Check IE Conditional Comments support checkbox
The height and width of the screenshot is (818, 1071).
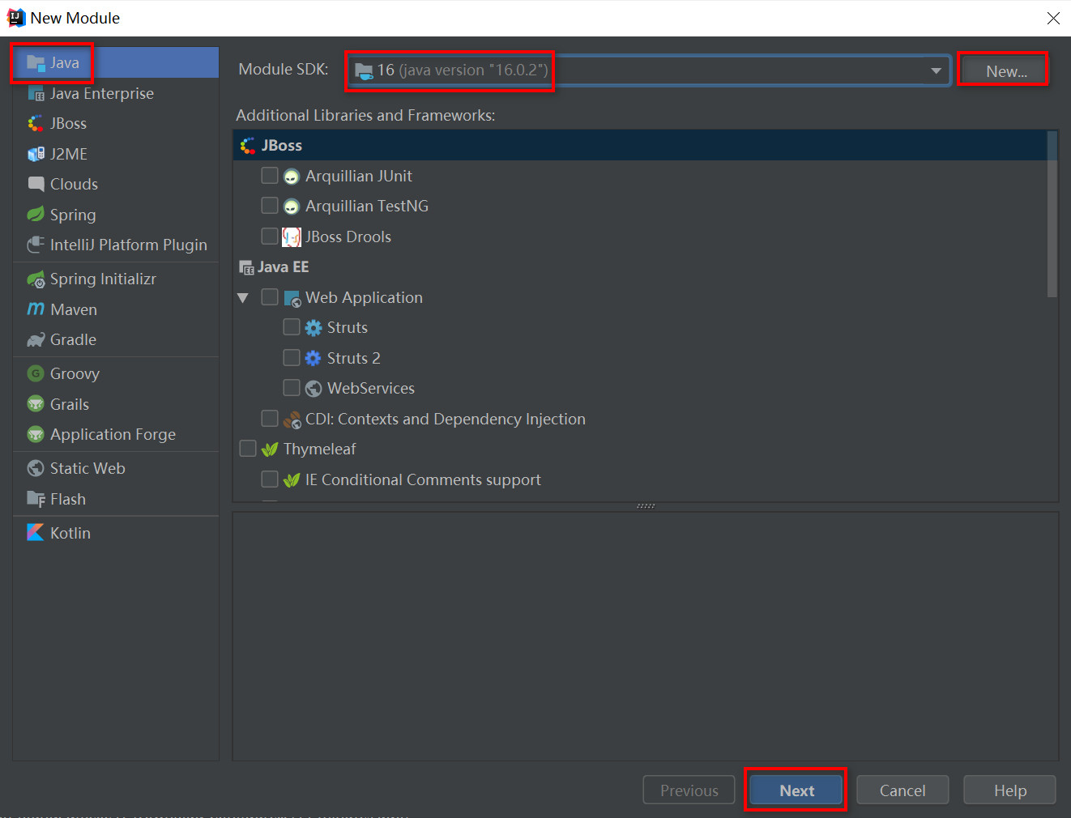pos(270,479)
